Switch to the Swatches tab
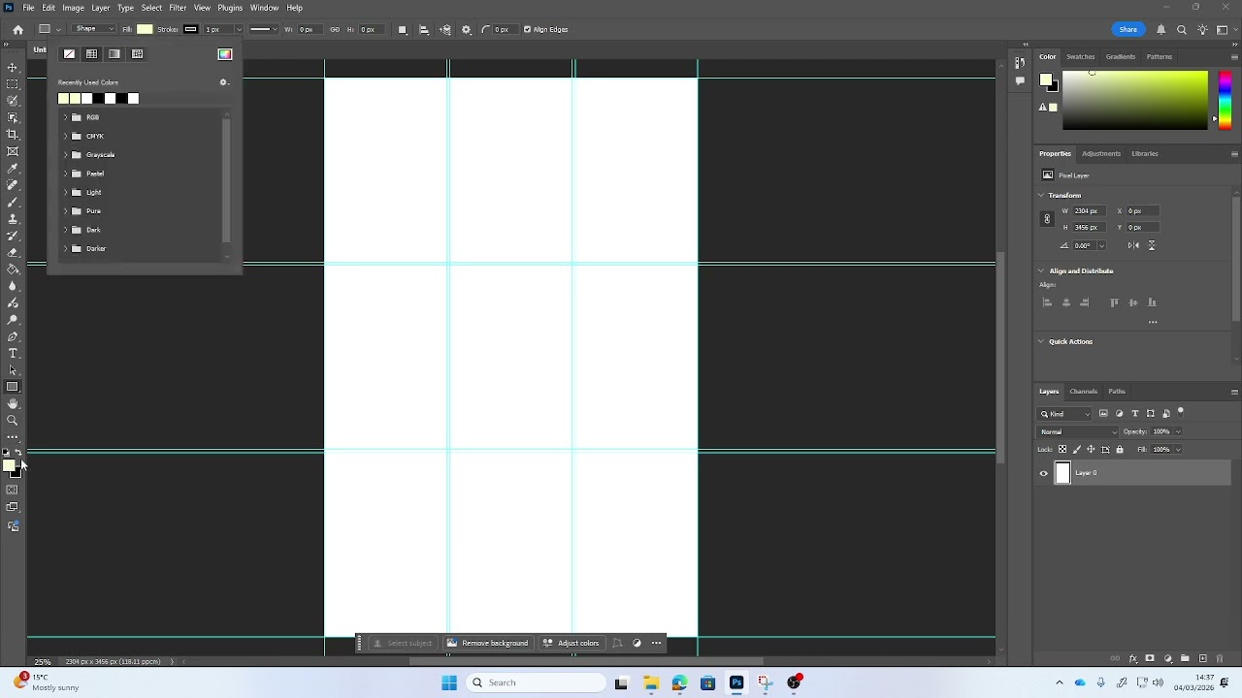This screenshot has width=1242, height=698. tap(1080, 57)
